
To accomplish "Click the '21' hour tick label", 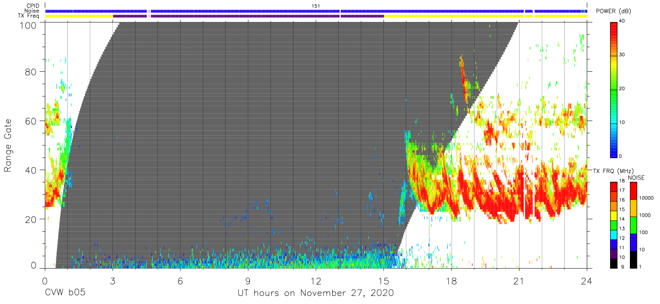I will coord(519,280).
